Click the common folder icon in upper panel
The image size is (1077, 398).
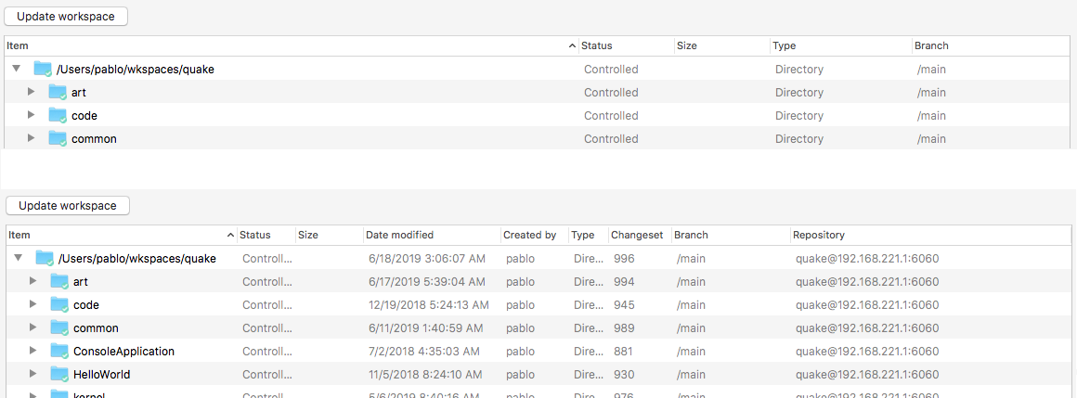(58, 138)
